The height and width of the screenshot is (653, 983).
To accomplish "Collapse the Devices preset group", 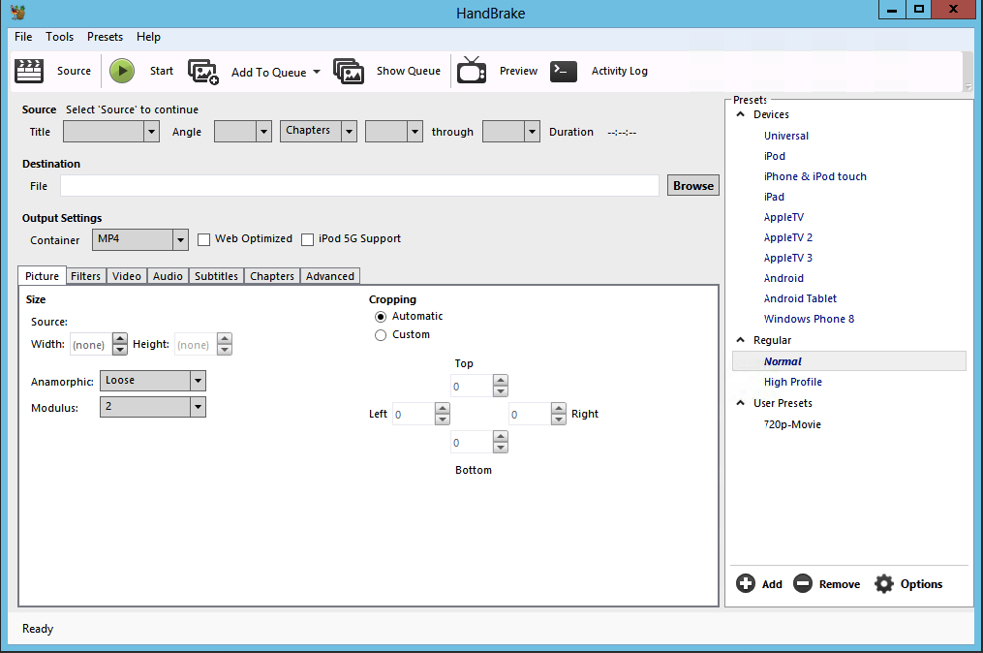I will point(740,114).
